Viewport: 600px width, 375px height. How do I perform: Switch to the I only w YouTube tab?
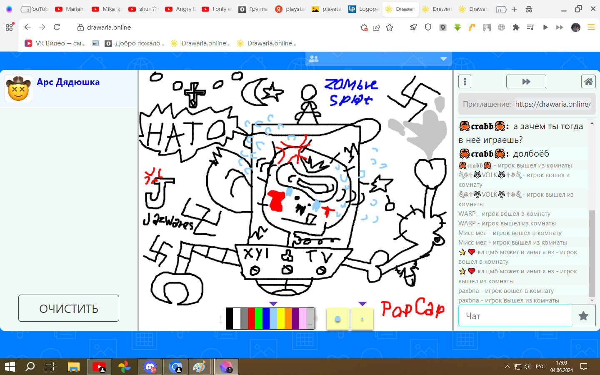[216, 9]
